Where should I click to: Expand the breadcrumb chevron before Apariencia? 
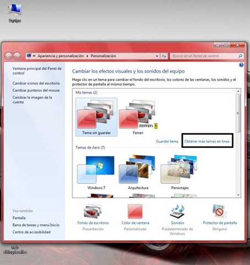34,56
